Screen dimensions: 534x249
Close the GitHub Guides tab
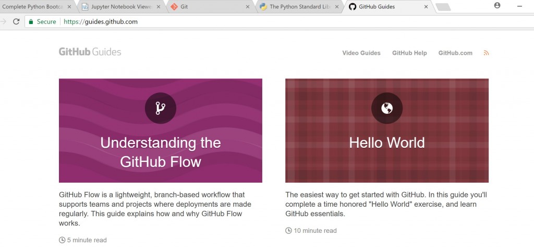coord(426,7)
